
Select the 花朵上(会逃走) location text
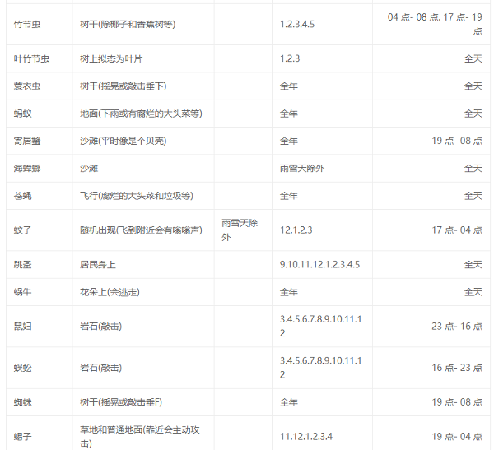point(114,291)
